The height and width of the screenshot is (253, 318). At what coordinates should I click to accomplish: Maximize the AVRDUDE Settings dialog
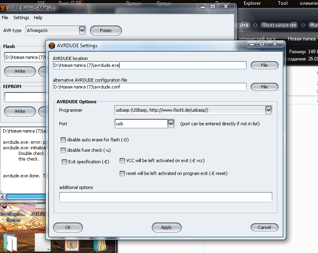tap(262, 44)
